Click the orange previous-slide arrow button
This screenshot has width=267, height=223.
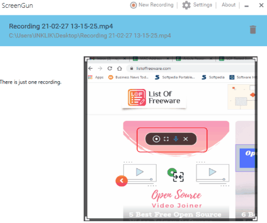122,181
